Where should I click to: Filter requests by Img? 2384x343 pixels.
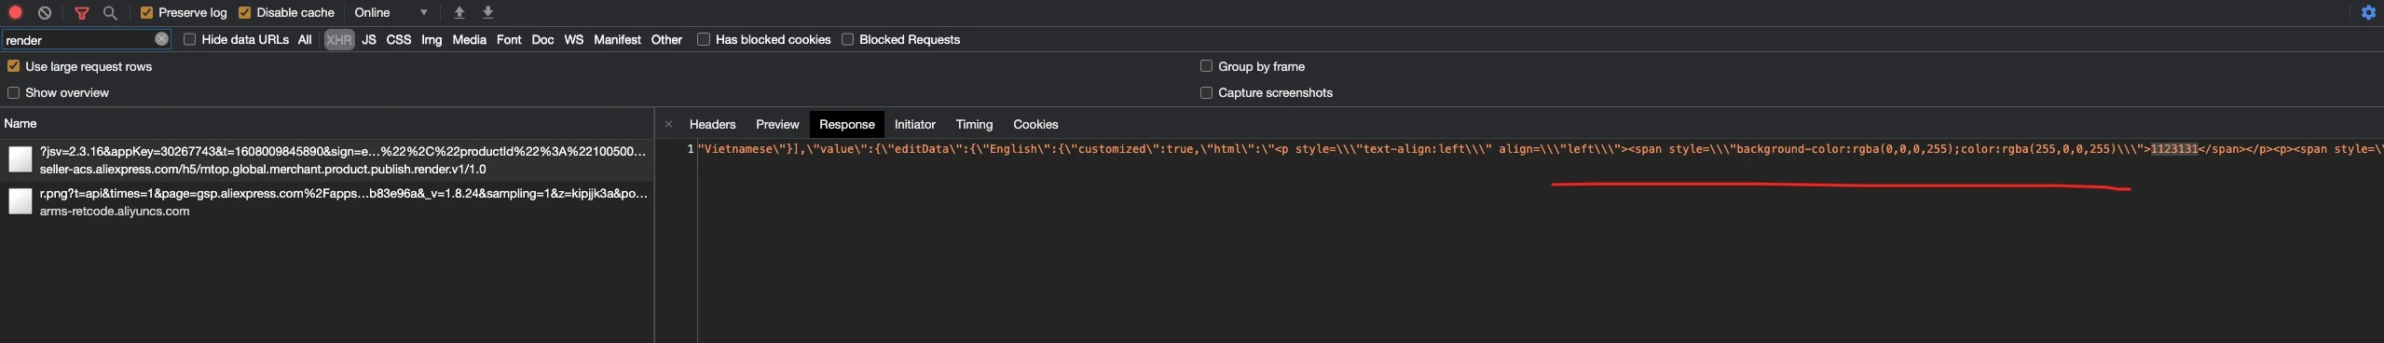(x=432, y=39)
